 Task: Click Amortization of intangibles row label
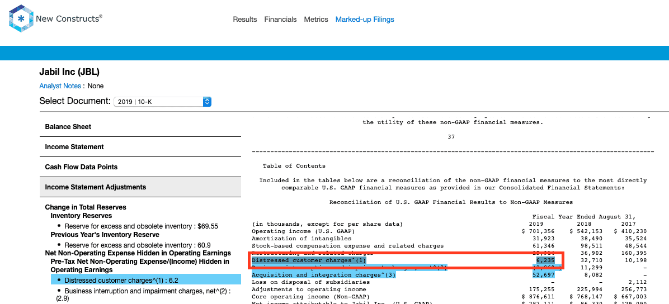[301, 239]
